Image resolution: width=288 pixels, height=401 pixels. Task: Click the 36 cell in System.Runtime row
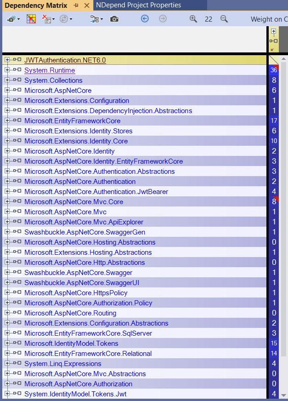point(274,70)
